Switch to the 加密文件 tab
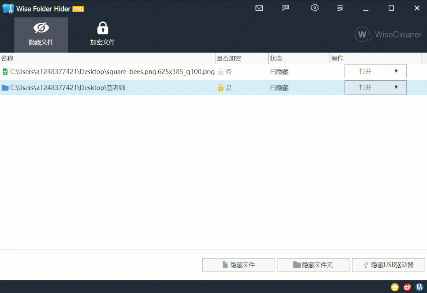The width and height of the screenshot is (427, 293). pos(102,35)
